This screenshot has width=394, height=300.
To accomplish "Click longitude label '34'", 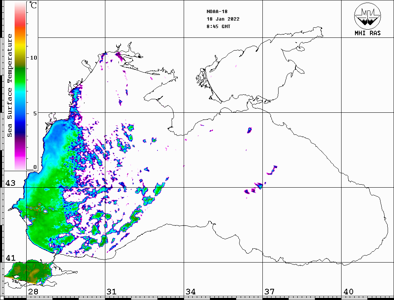I will (x=191, y=292).
